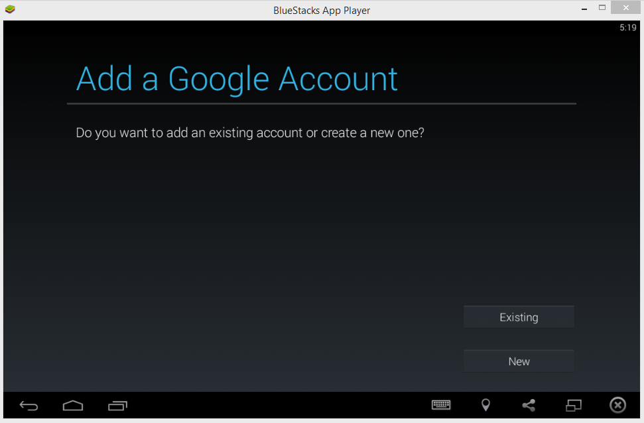Image resolution: width=644 pixels, height=423 pixels.
Task: Choose the Existing account button
Action: coord(519,317)
